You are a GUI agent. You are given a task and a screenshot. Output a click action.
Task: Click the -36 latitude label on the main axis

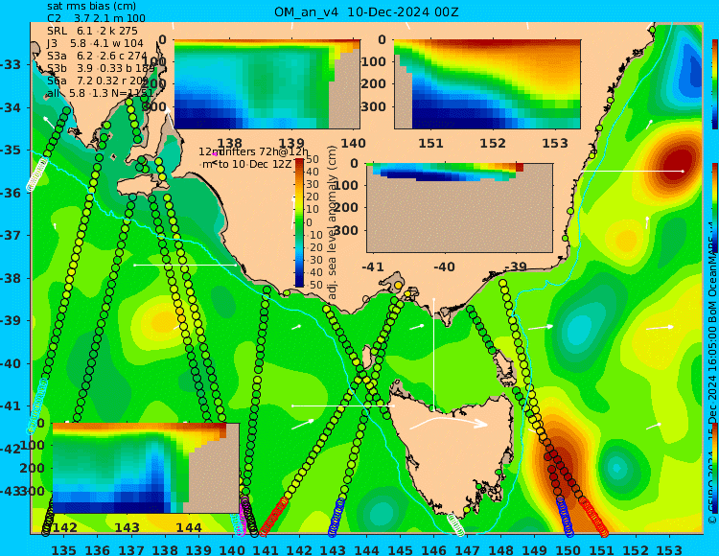(11, 193)
